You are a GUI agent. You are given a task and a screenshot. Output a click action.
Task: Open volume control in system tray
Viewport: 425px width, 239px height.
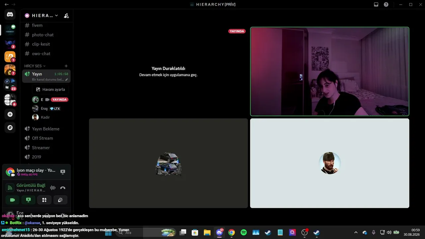[389, 233]
